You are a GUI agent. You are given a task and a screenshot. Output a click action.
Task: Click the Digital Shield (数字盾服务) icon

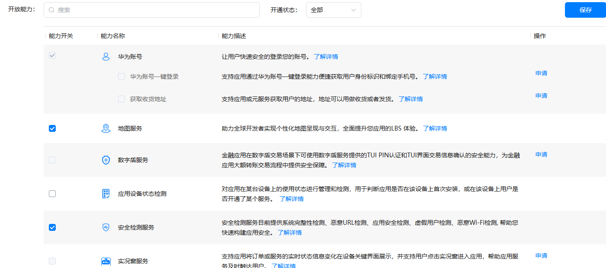pyautogui.click(x=106, y=160)
